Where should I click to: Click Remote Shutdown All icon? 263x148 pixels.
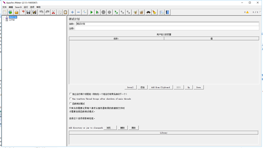point(128,12)
